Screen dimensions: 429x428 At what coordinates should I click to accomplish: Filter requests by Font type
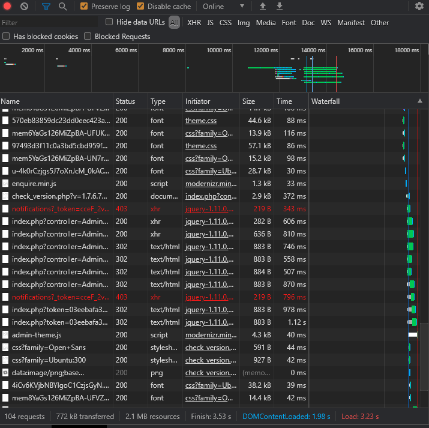[289, 23]
